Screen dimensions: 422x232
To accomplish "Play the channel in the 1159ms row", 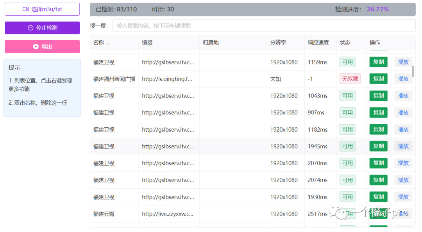I will (403, 62).
